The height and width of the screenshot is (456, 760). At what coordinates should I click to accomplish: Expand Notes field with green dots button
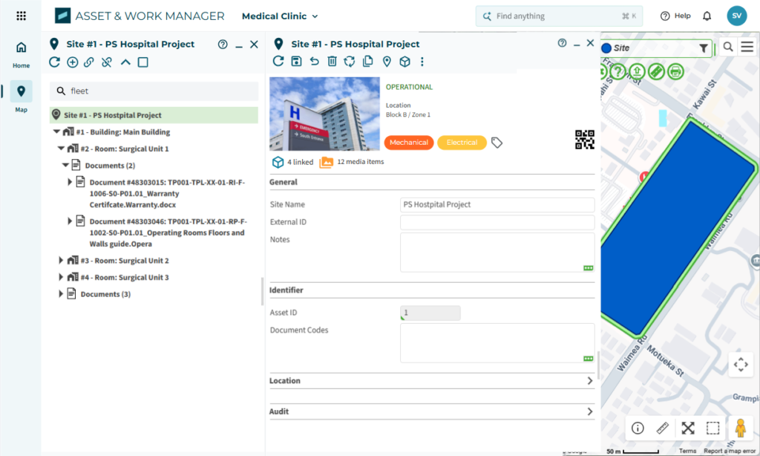point(589,268)
